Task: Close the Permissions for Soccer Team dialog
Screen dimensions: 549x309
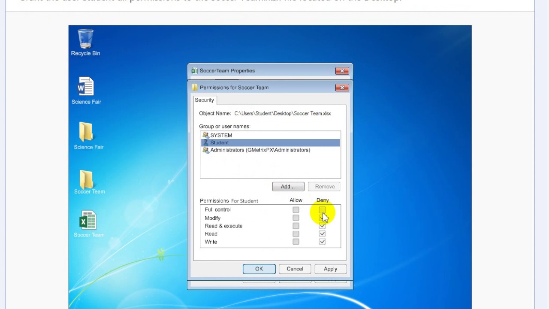Action: tap(342, 88)
